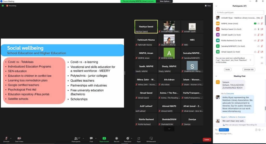This screenshot has width=266, height=144.
Task: Click the Participants icon showing 47
Action: click(76, 139)
